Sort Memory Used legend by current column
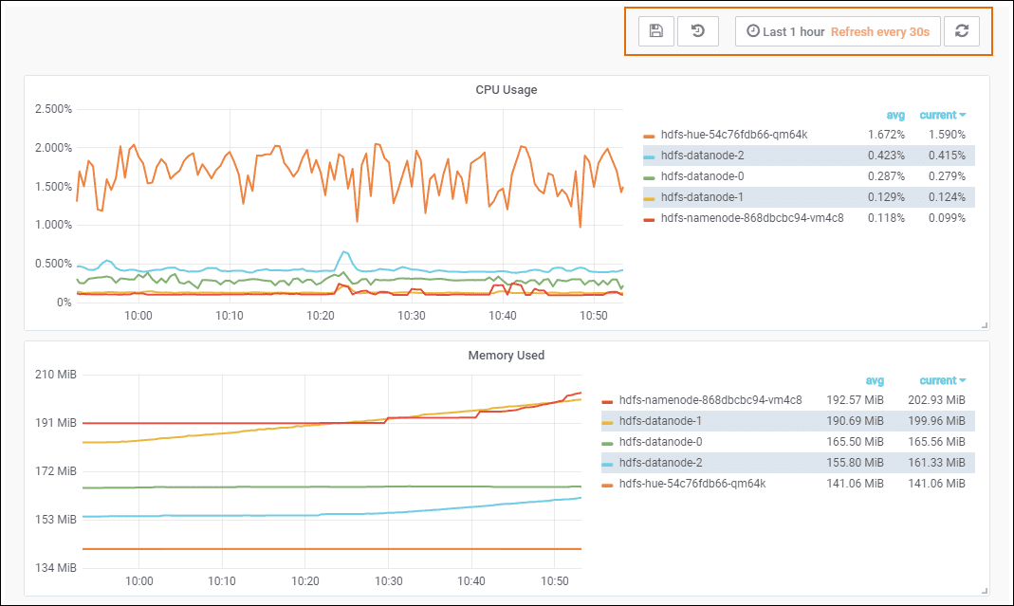The height and width of the screenshot is (606, 1014). tap(942, 380)
